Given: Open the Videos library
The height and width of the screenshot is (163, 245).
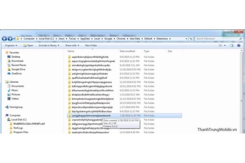Looking at the screenshot, I should [15, 99].
